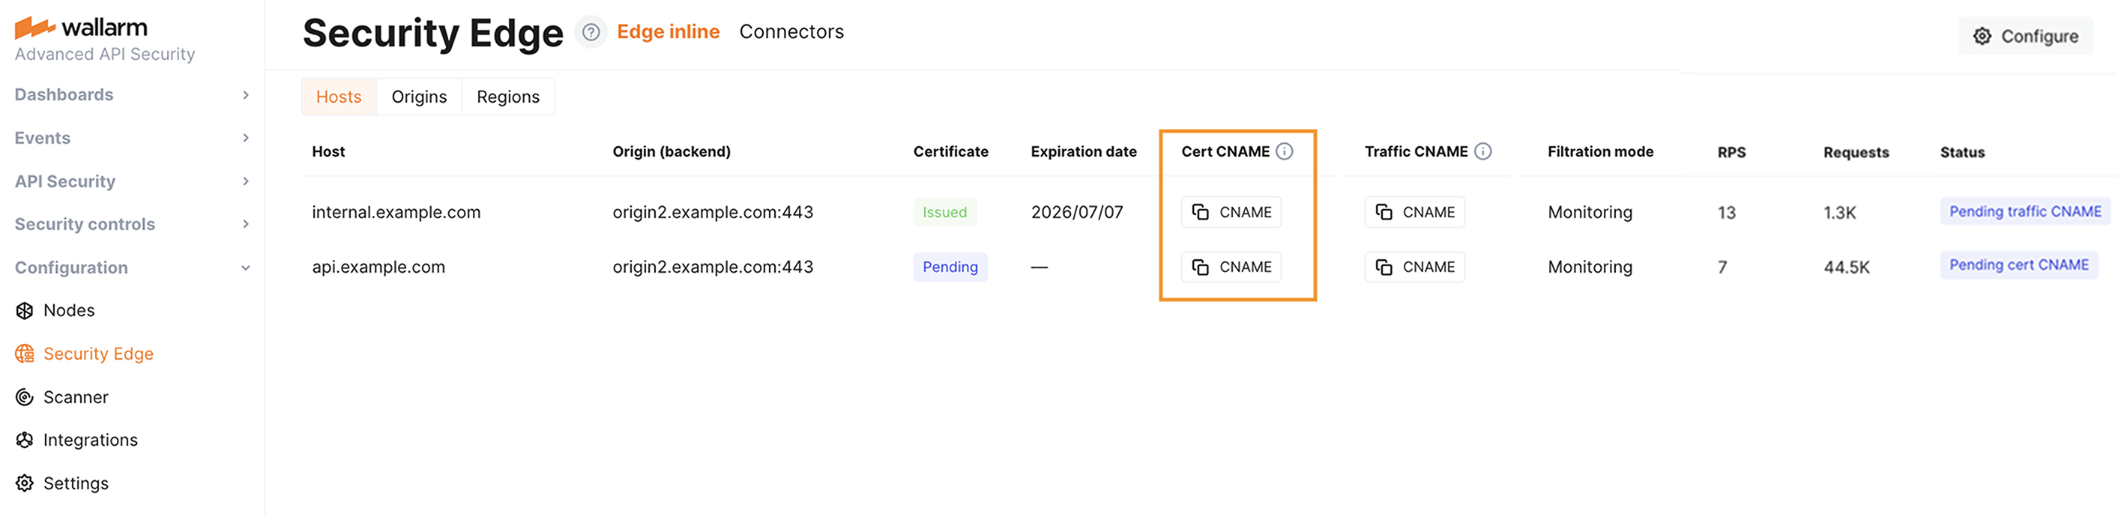Click the Configure gear icon
Image resolution: width=2118 pixels, height=517 pixels.
click(x=1982, y=36)
